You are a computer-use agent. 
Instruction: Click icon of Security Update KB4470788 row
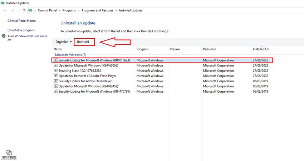coord(56,92)
